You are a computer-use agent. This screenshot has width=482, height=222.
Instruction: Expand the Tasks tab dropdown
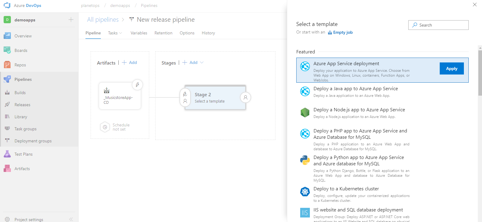(x=120, y=33)
